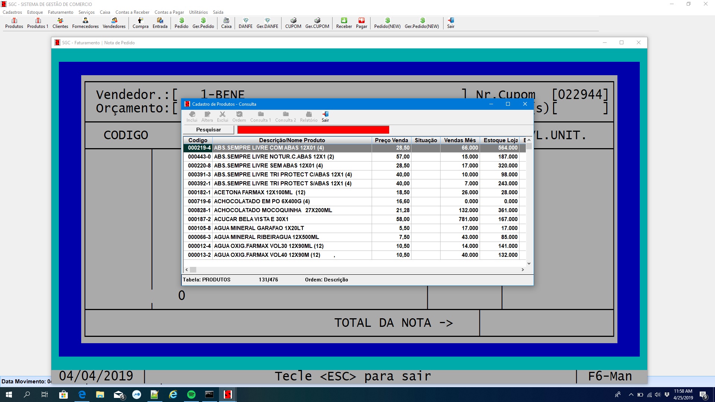Click Sair in the product lookup dialog

coord(325,116)
